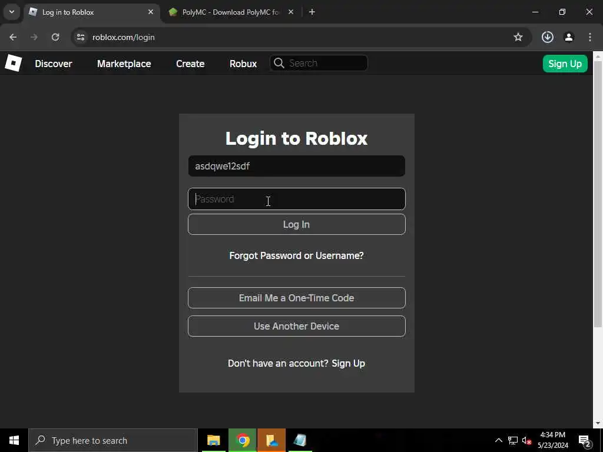Open the Chrome downloads icon

point(547,37)
